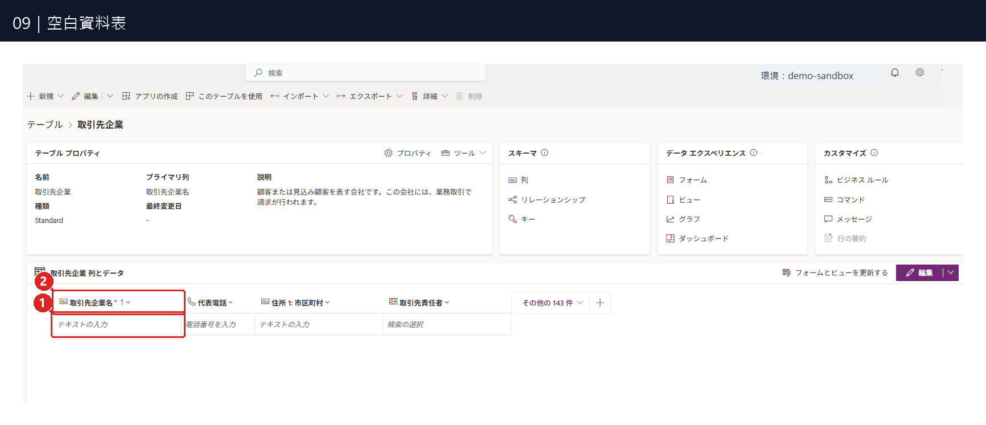Expand the インポート menu
Screen dimensions: 986x425
pos(326,96)
